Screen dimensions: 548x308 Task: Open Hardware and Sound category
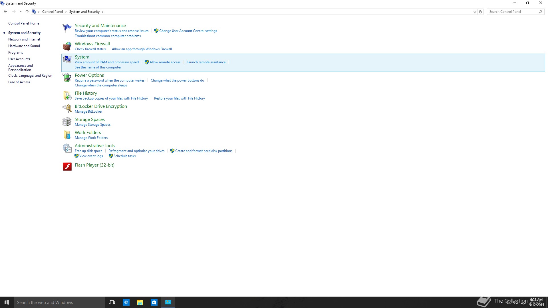pos(24,46)
